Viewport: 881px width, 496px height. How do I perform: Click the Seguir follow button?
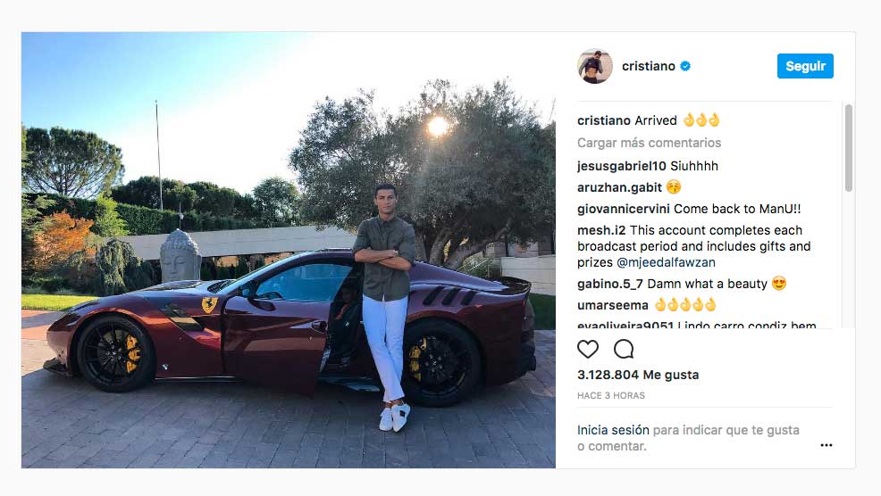point(805,66)
